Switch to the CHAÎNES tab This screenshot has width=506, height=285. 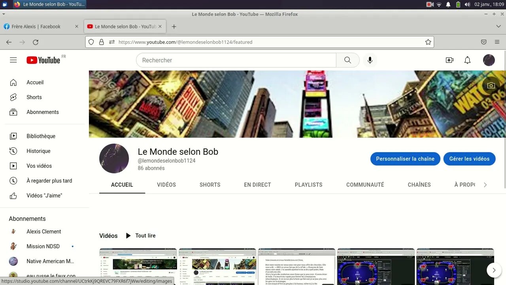[419, 185]
